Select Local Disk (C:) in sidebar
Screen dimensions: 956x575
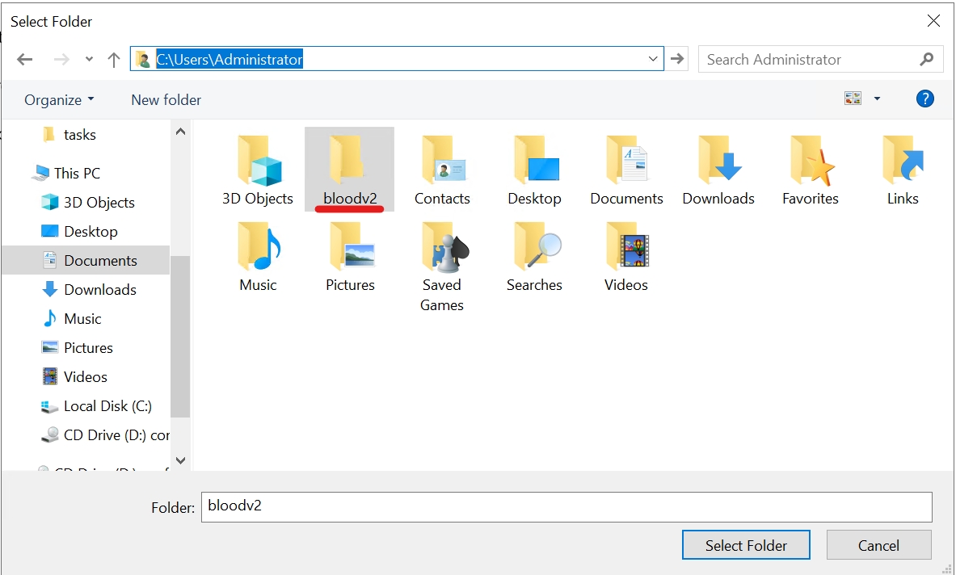(107, 405)
